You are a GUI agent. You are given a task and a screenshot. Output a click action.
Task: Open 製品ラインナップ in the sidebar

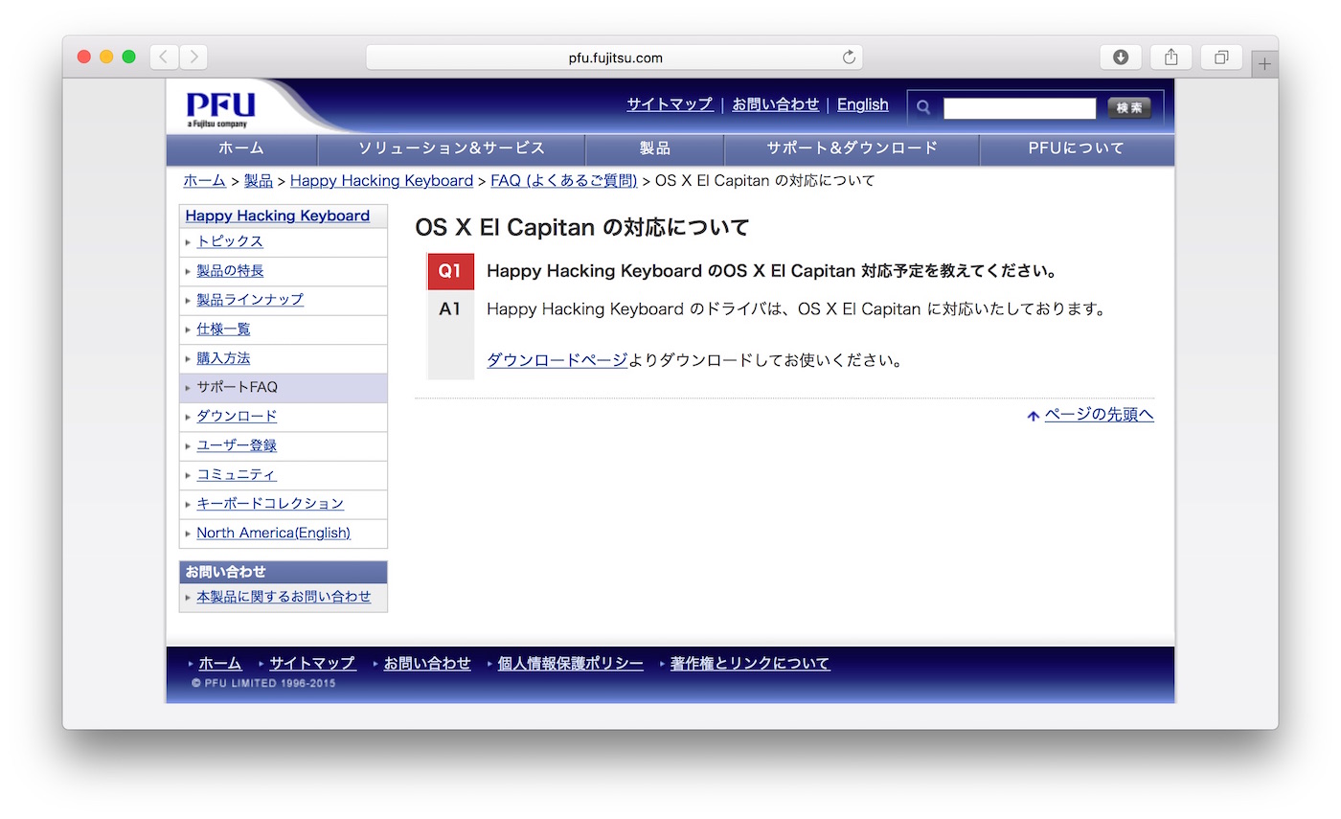pos(250,300)
